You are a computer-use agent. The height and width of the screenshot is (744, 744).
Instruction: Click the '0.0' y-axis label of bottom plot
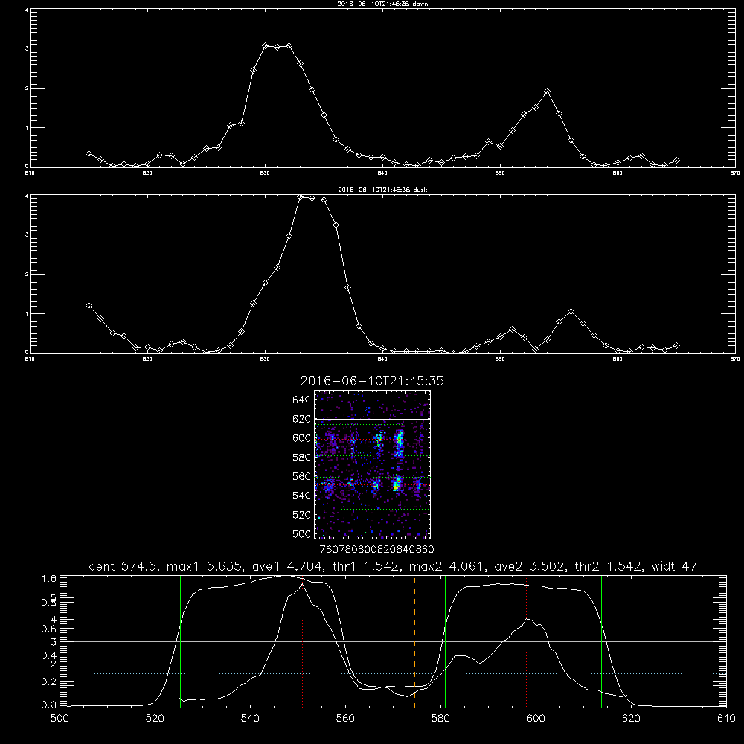tap(49, 705)
